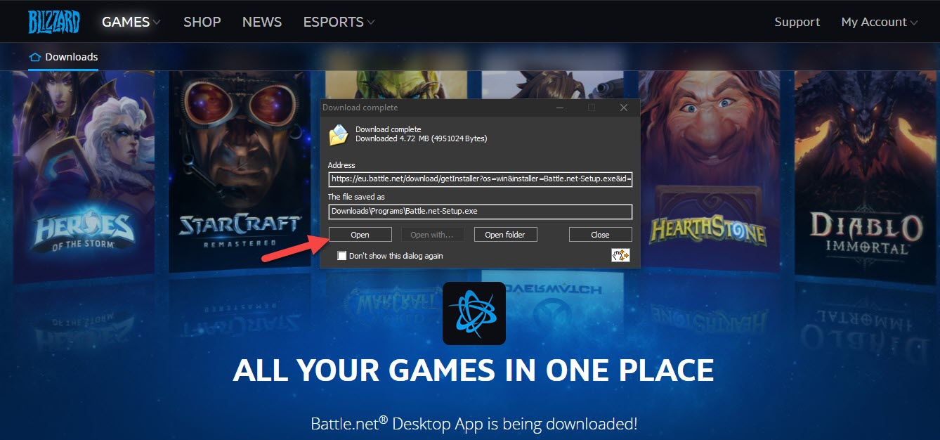Click the Battle.net app logo icon

pyautogui.click(x=474, y=313)
